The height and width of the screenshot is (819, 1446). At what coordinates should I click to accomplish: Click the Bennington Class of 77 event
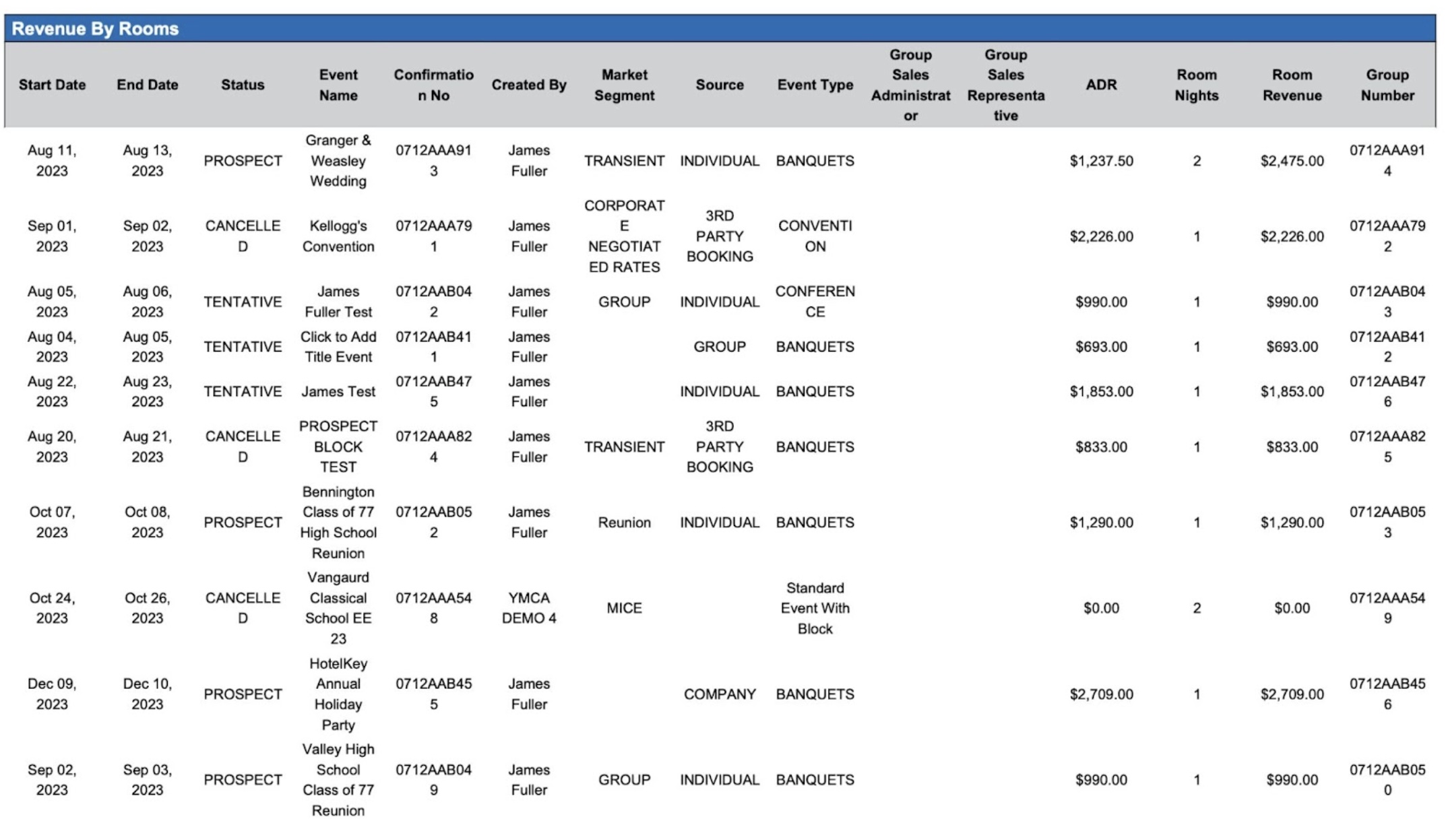(x=338, y=523)
